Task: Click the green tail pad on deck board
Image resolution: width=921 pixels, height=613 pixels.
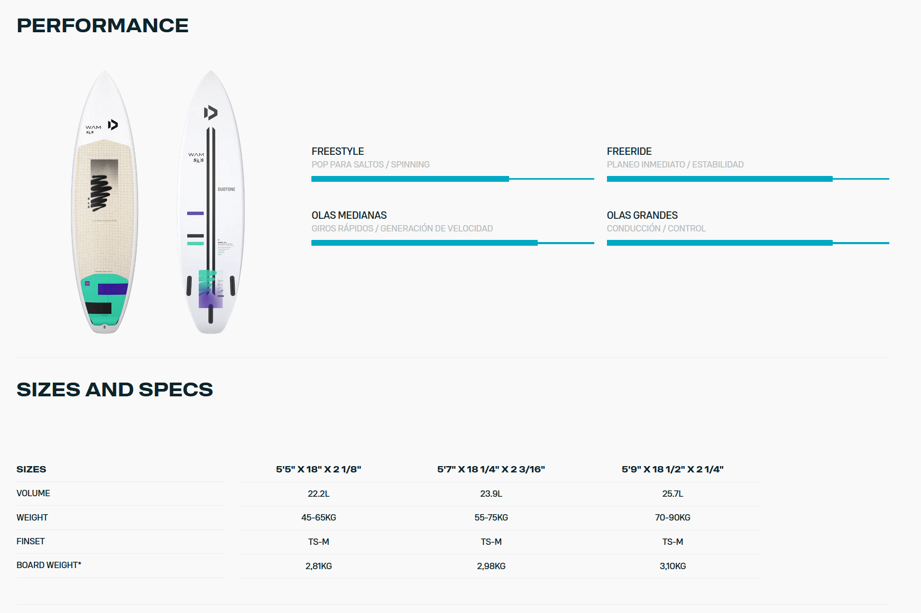Action: (105, 300)
